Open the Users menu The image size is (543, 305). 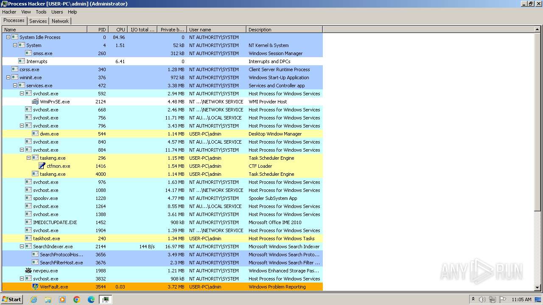(57, 12)
